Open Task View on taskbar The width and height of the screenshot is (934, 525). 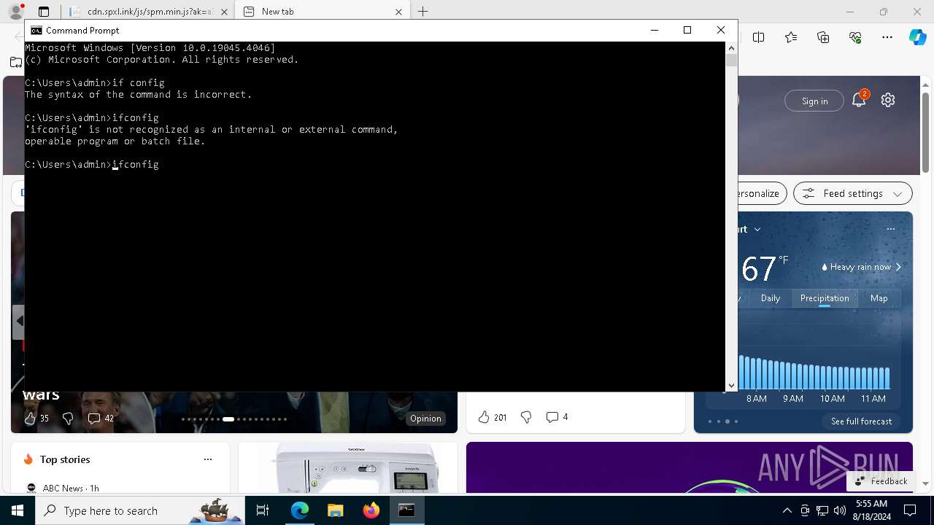point(263,510)
